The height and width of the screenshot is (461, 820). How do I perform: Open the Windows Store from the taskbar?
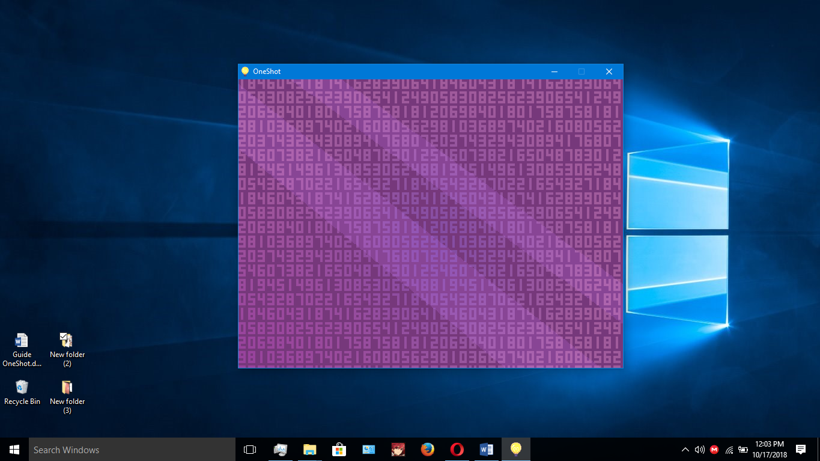coord(339,450)
